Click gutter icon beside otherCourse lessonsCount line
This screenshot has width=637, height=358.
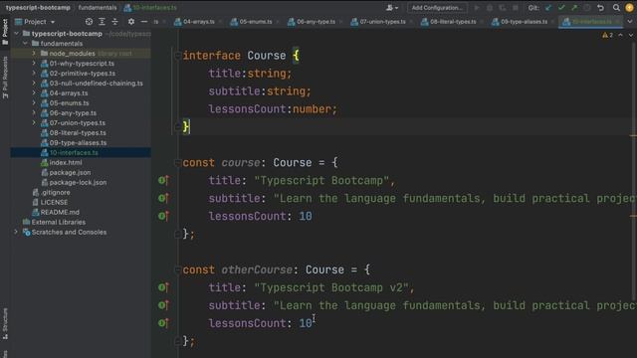[163, 323]
